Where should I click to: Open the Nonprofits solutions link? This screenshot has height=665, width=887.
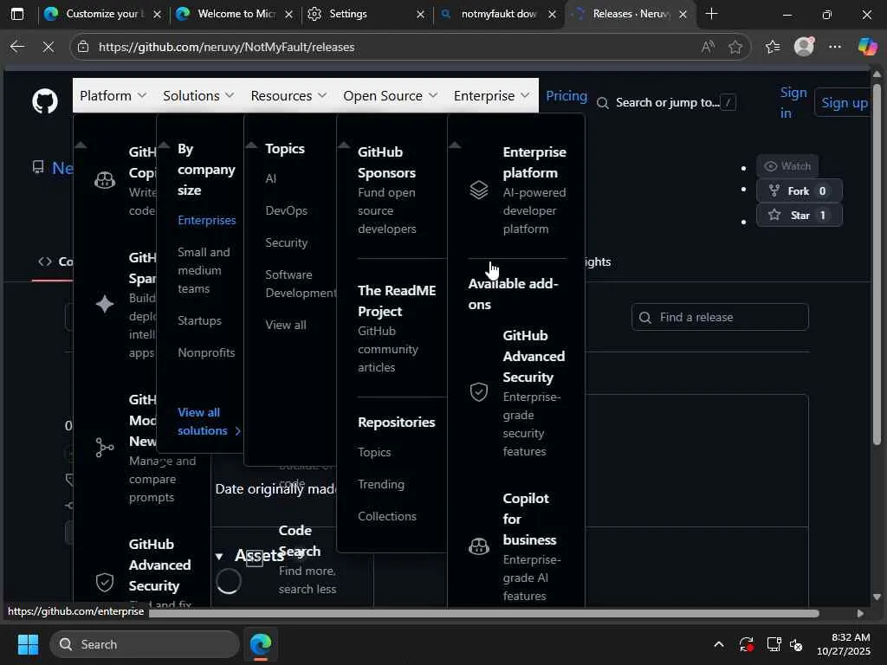(206, 352)
